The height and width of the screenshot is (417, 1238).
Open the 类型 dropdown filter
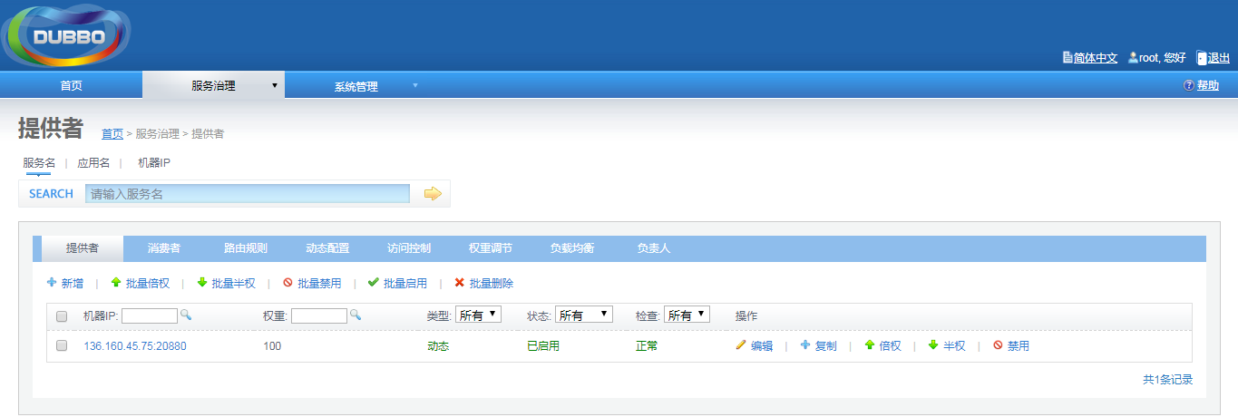[x=478, y=315]
